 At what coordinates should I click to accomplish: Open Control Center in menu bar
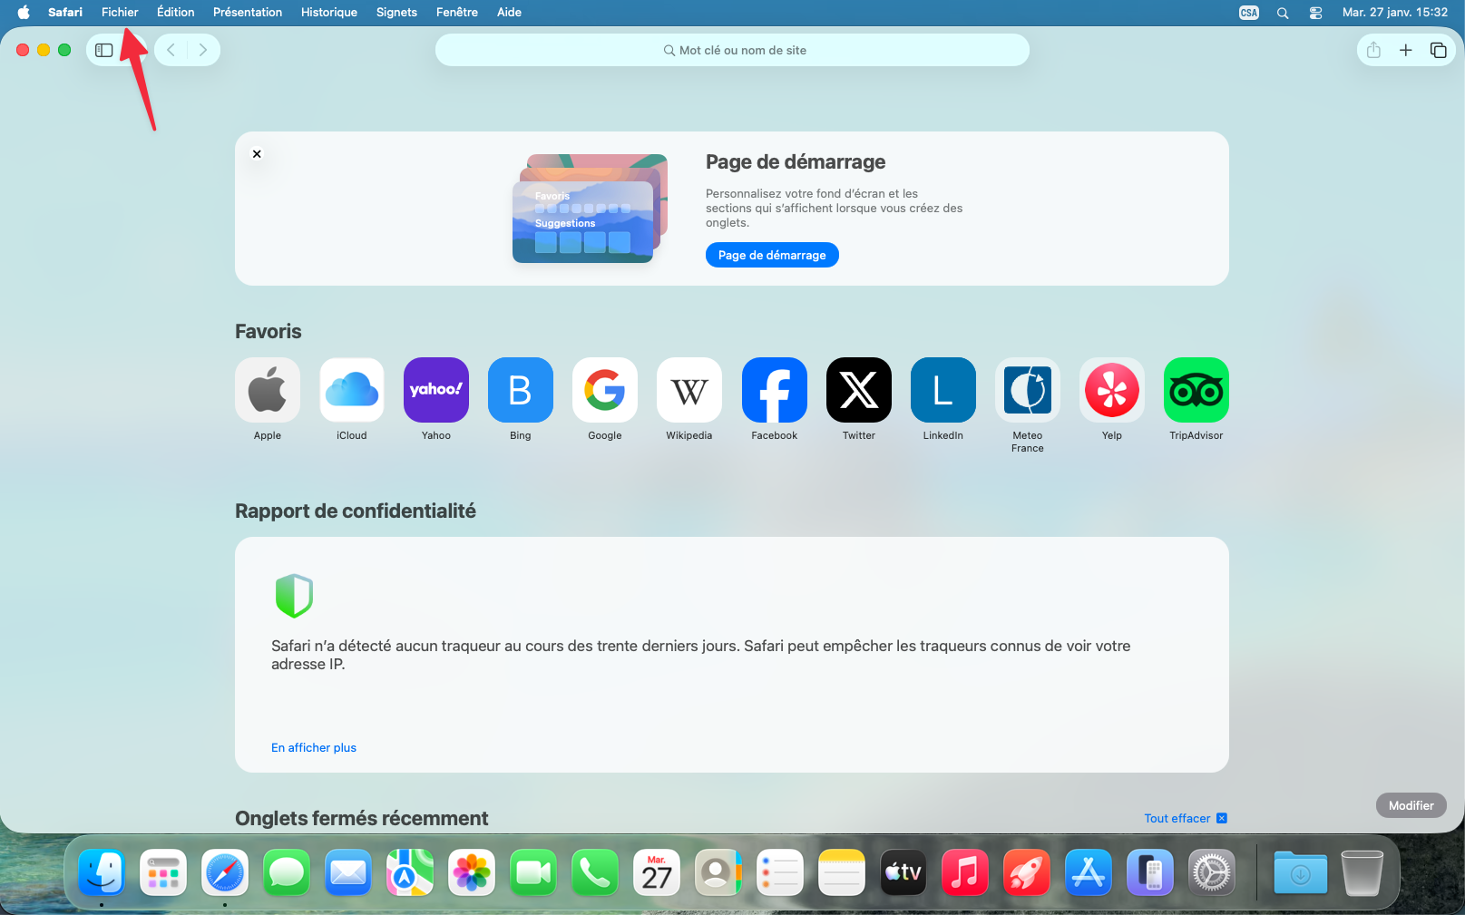tap(1315, 13)
